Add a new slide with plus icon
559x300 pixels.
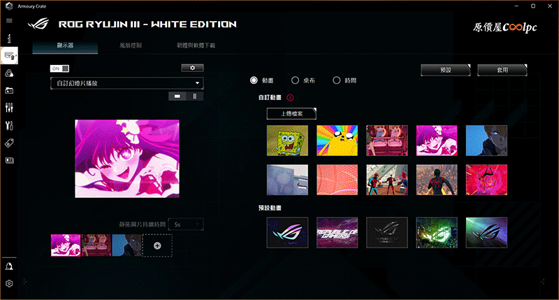coord(157,245)
